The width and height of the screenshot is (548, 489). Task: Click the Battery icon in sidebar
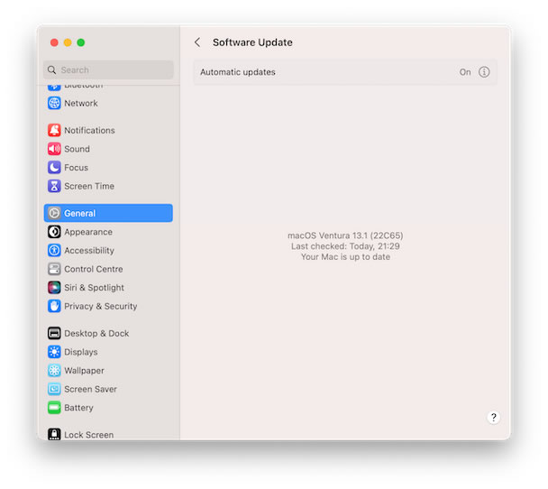pyautogui.click(x=54, y=408)
